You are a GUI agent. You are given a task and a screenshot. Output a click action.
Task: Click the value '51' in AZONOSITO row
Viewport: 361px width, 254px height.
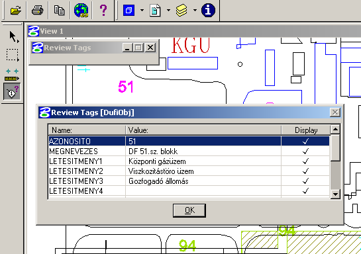(x=132, y=141)
